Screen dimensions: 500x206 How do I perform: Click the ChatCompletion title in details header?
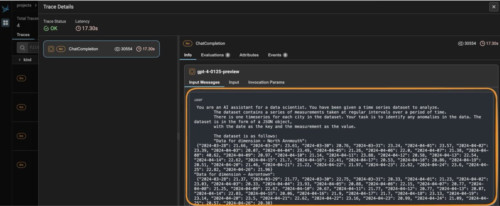point(210,43)
